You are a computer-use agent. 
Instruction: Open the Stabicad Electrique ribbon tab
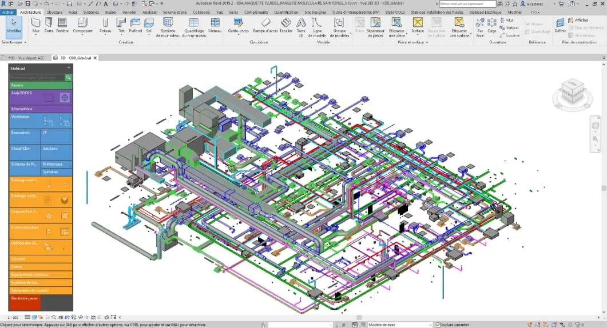(485, 13)
